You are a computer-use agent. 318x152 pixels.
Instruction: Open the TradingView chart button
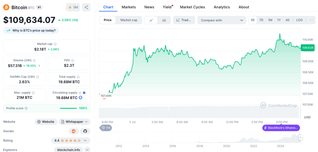[184, 20]
